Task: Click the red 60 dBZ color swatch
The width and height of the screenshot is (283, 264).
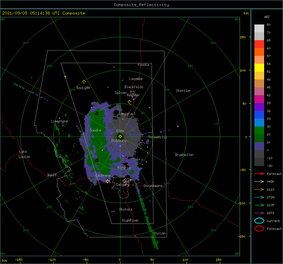Action: click(x=259, y=44)
